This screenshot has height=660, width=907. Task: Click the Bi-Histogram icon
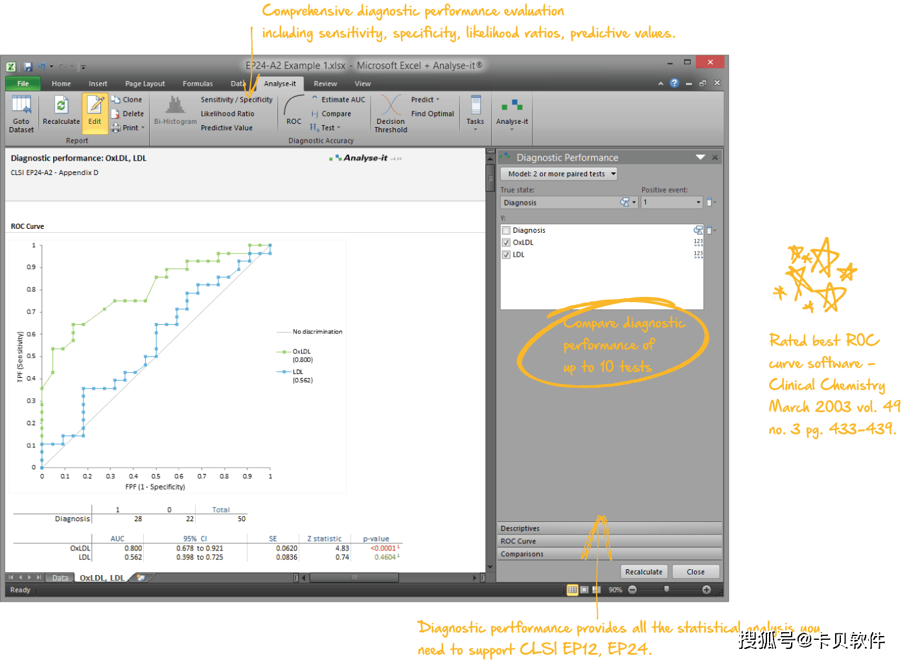pos(175,105)
